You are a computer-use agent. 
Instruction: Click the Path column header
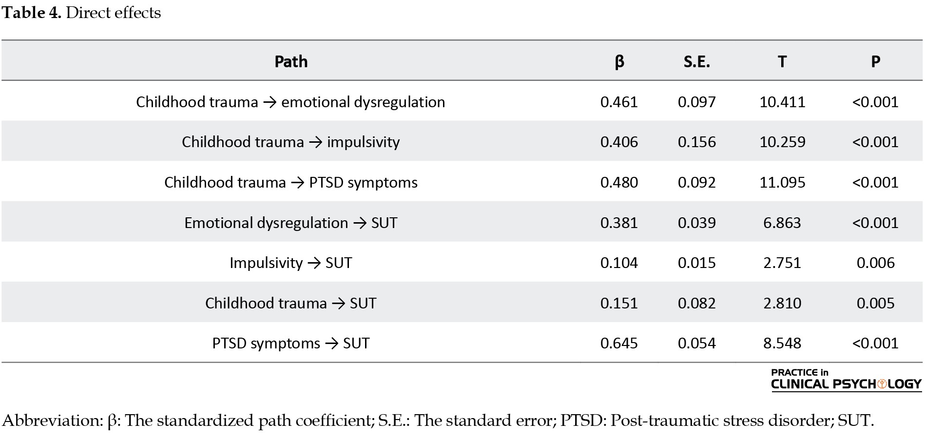(x=291, y=62)
